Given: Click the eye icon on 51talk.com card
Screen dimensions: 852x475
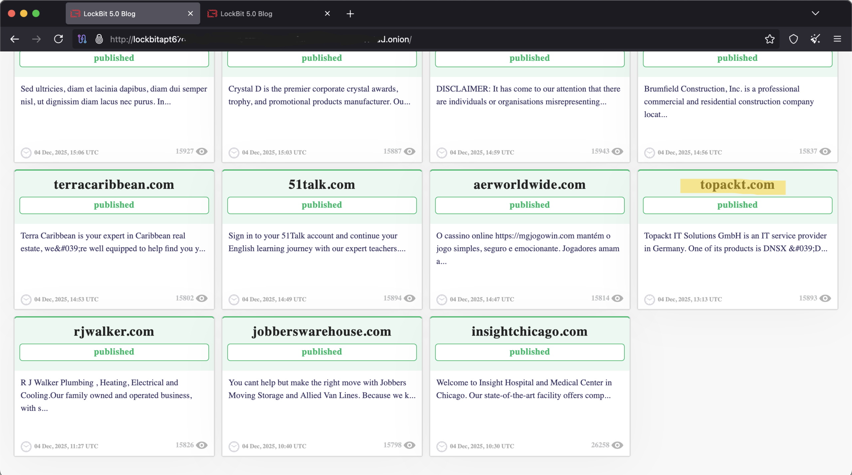Looking at the screenshot, I should click(x=409, y=298).
